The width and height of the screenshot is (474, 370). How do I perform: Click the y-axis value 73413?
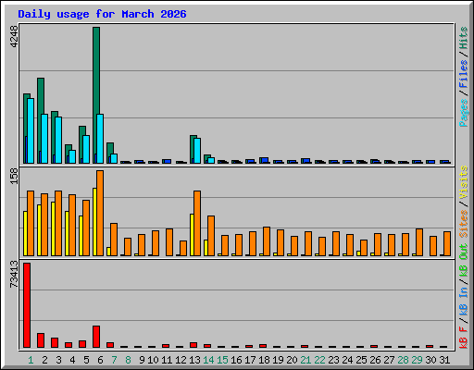(14, 275)
